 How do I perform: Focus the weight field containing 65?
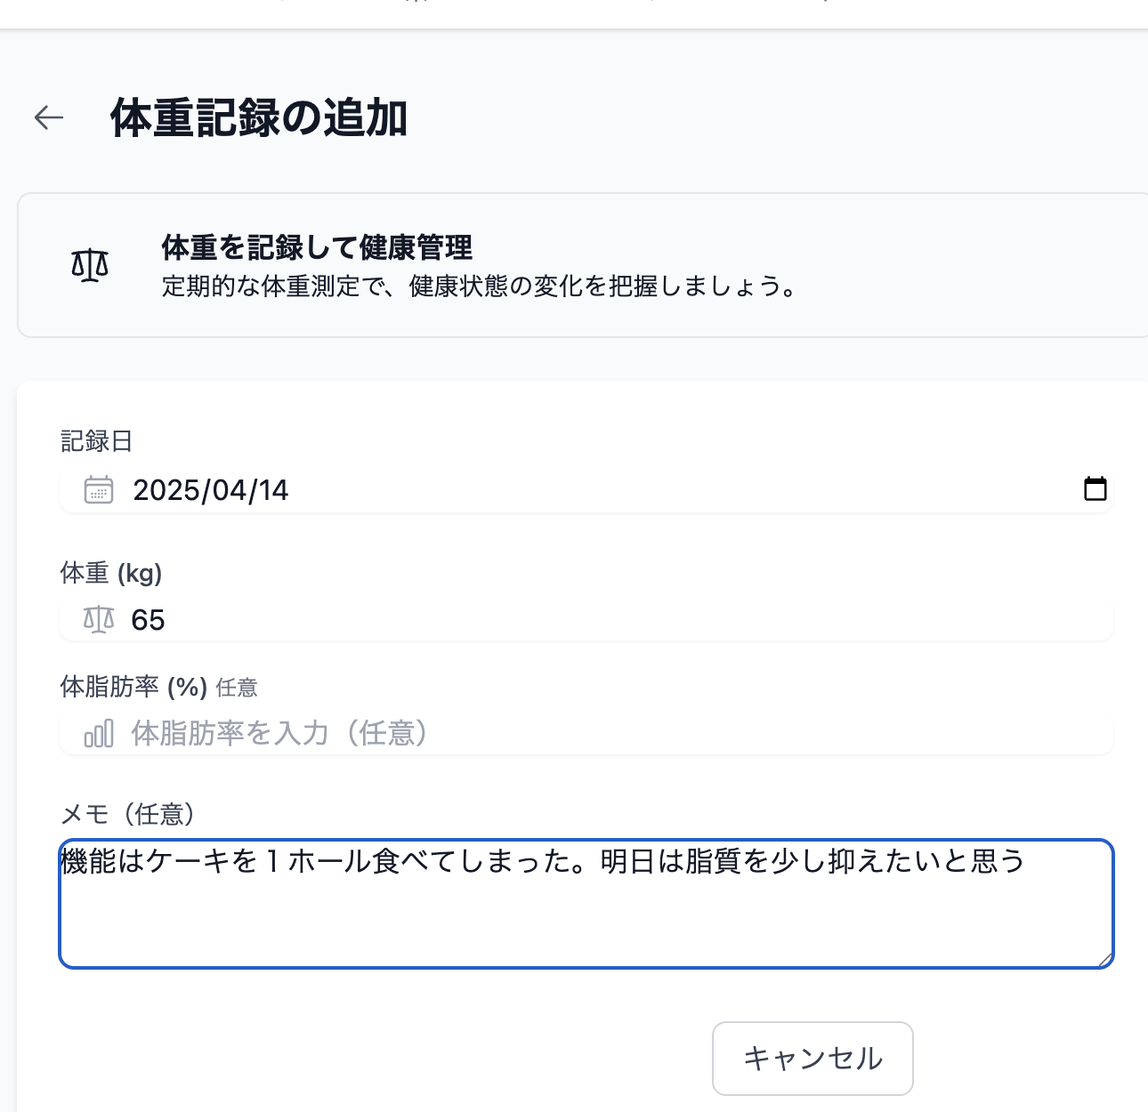click(586, 620)
